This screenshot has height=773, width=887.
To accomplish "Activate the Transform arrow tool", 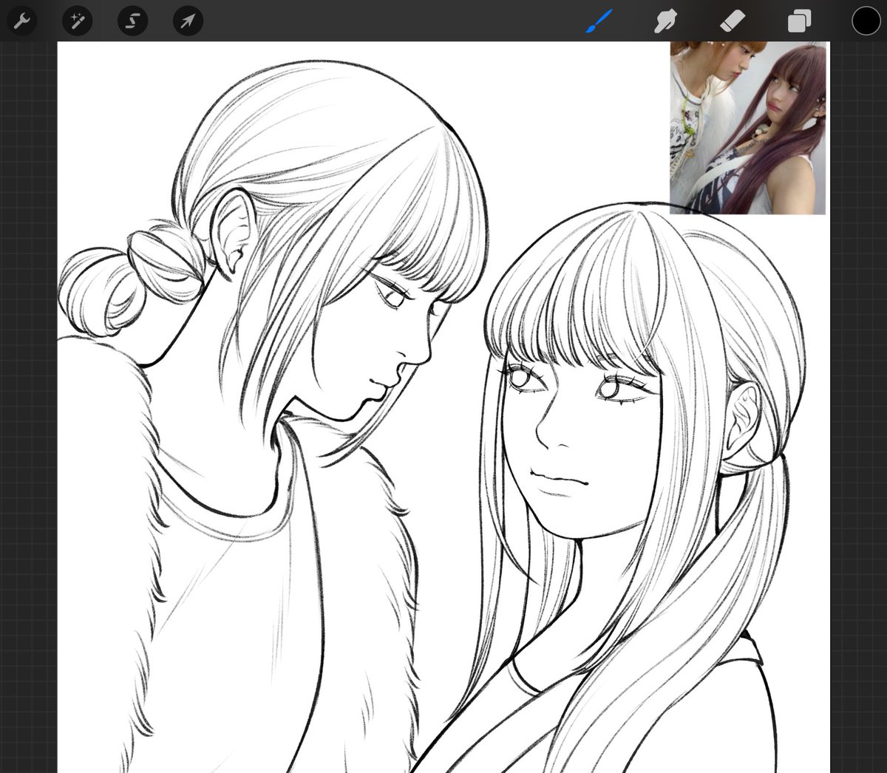I will [x=188, y=21].
